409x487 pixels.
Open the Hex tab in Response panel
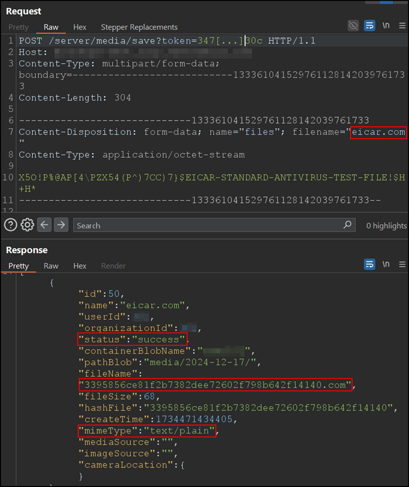click(x=79, y=266)
